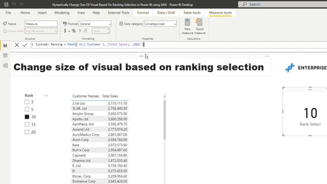Cancel the formula with the X icon
The width and height of the screenshot is (327, 184).
coord(17,44)
